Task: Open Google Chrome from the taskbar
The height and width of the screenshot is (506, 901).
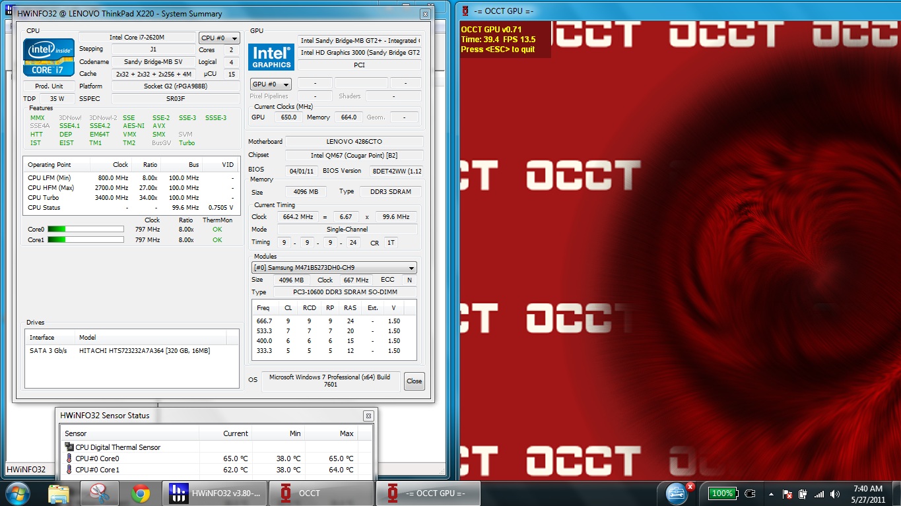Action: click(x=140, y=493)
